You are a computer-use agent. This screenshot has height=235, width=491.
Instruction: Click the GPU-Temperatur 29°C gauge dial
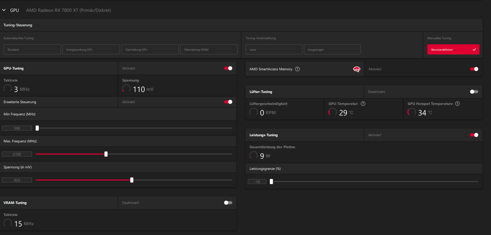333,112
